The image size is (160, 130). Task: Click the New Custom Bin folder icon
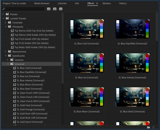[x=149, y=127]
